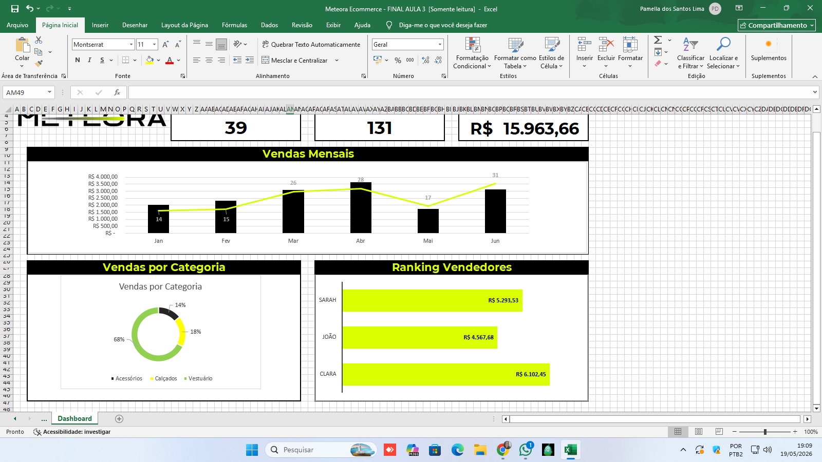Open Localizar e Selecionar menu
The height and width of the screenshot is (462, 822).
point(723,53)
